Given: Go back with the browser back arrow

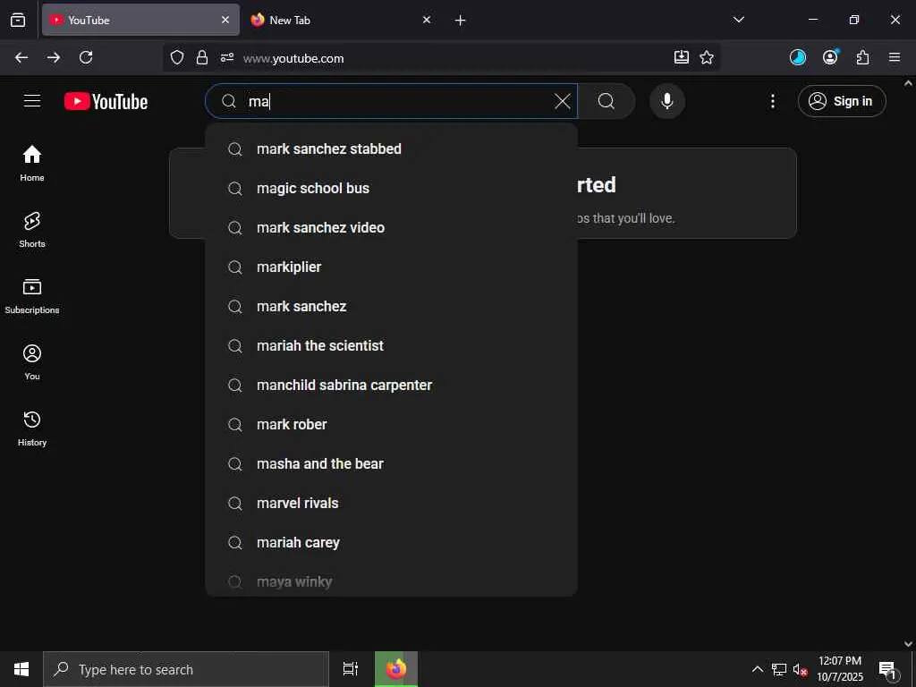Looking at the screenshot, I should (x=21, y=57).
